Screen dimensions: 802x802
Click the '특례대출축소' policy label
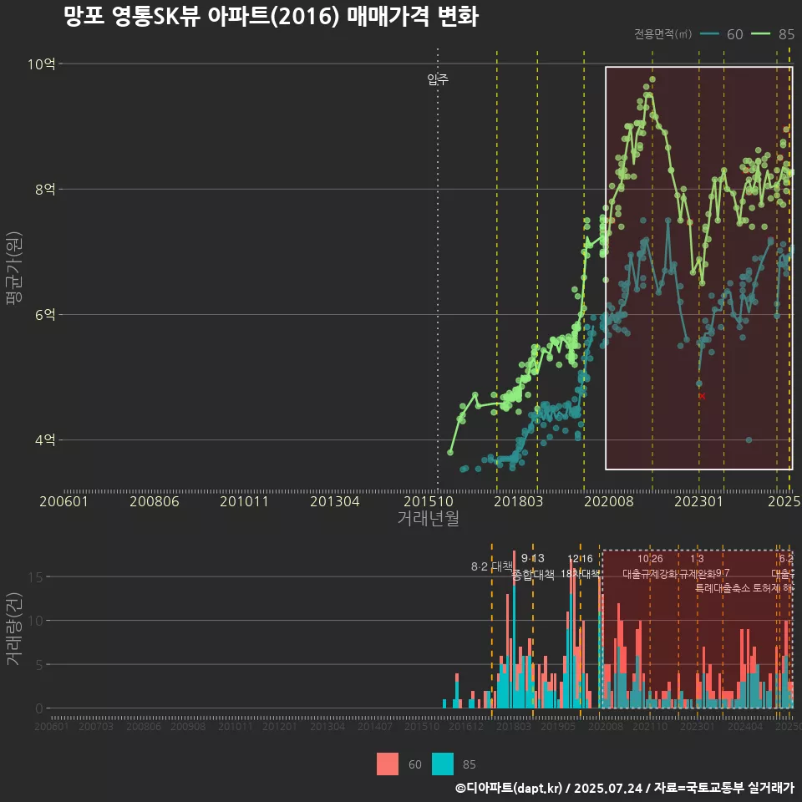(722, 588)
